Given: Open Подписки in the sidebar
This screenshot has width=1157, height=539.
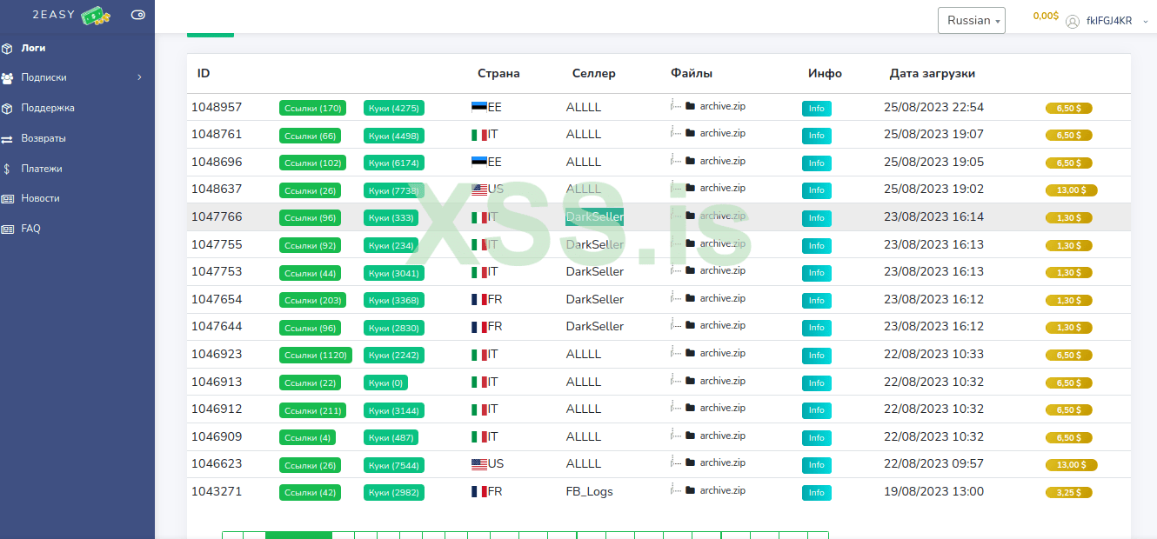Looking at the screenshot, I should 43,78.
